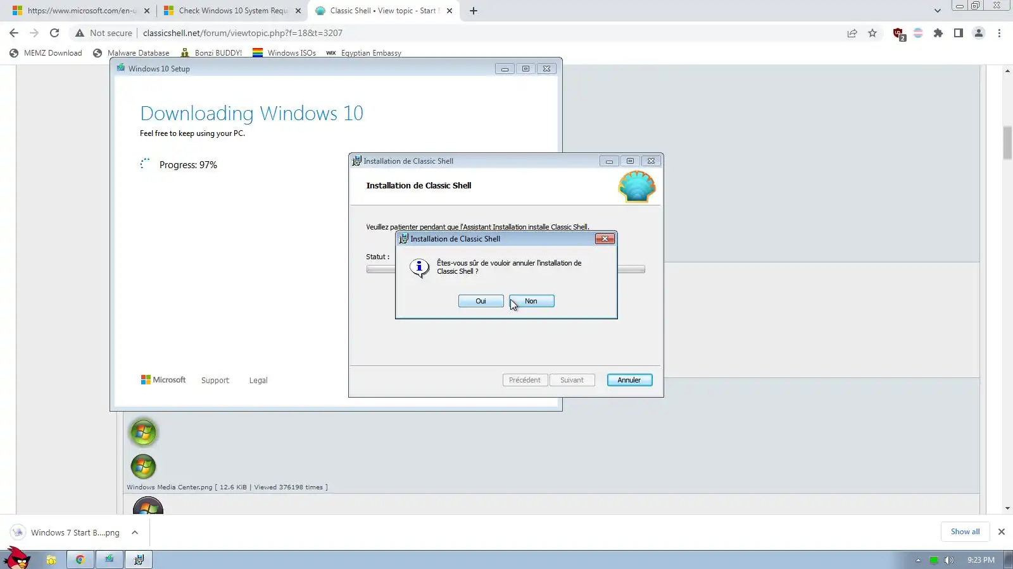Viewport: 1013px width, 569px height.
Task: Open MEMZ Download bookmark
Action: pyautogui.click(x=46, y=53)
